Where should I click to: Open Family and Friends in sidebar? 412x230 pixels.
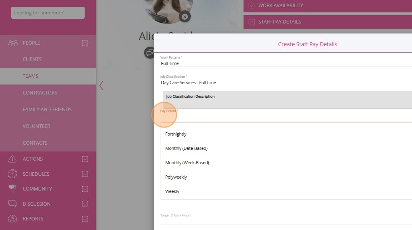coord(48,110)
